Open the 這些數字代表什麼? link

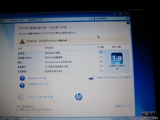37,78
